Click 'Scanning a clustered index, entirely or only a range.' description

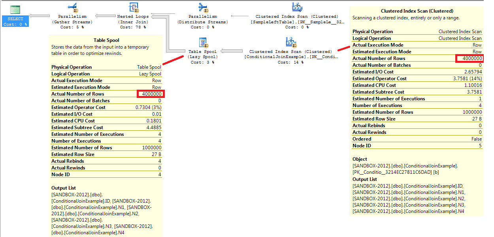point(406,18)
